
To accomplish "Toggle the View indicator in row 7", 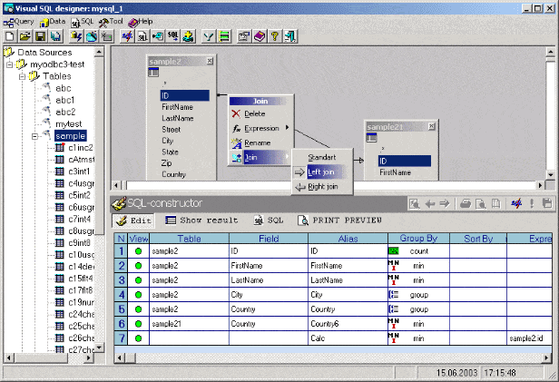I will (x=139, y=338).
